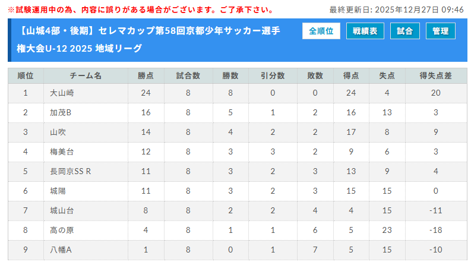The image size is (471, 265).
Task: Select team name 梅美台
Action: 62,152
